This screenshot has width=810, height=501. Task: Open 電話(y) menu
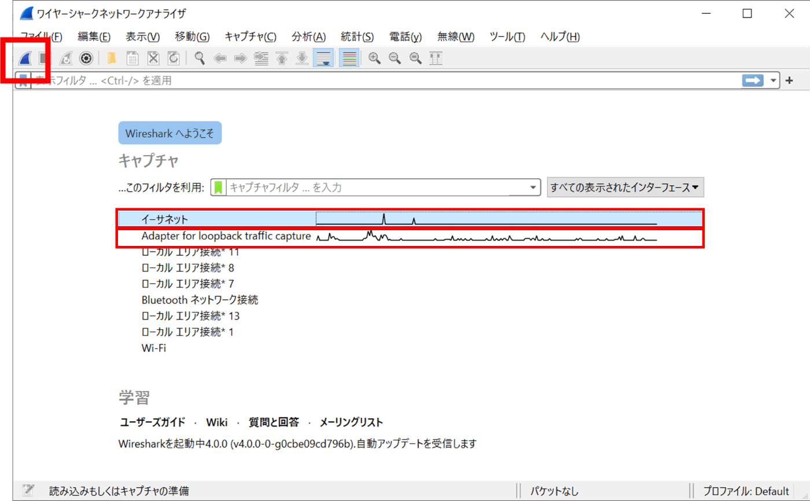coord(406,36)
